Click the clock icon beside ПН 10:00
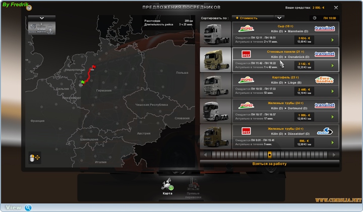 315,18
